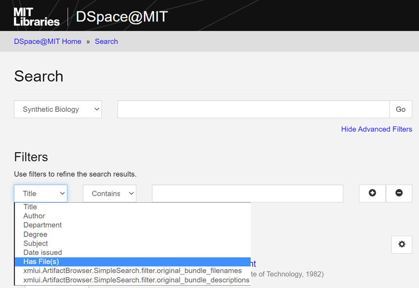419x288 pixels.
Task: Pick Date issued from the filter list
Action: 133,253
